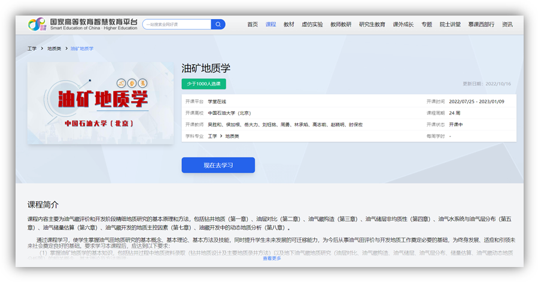Click the Smart Education of China logo

pyautogui.click(x=83, y=25)
